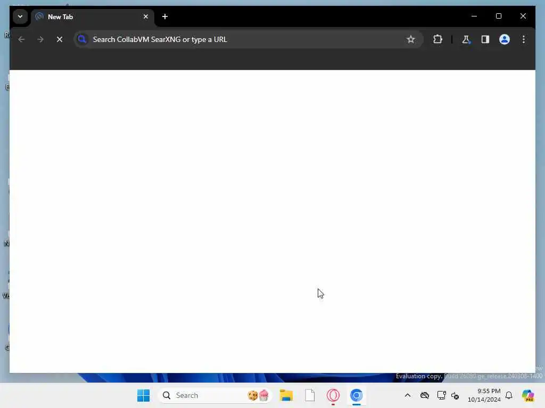Image resolution: width=545 pixels, height=408 pixels.
Task: Open the Windows Start menu
Action: (143, 395)
